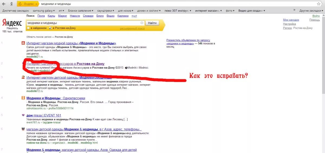The width and height of the screenshot is (325, 153).
Task: Open the 'samsung galaxy' bookmarks folder
Action: [44, 11]
